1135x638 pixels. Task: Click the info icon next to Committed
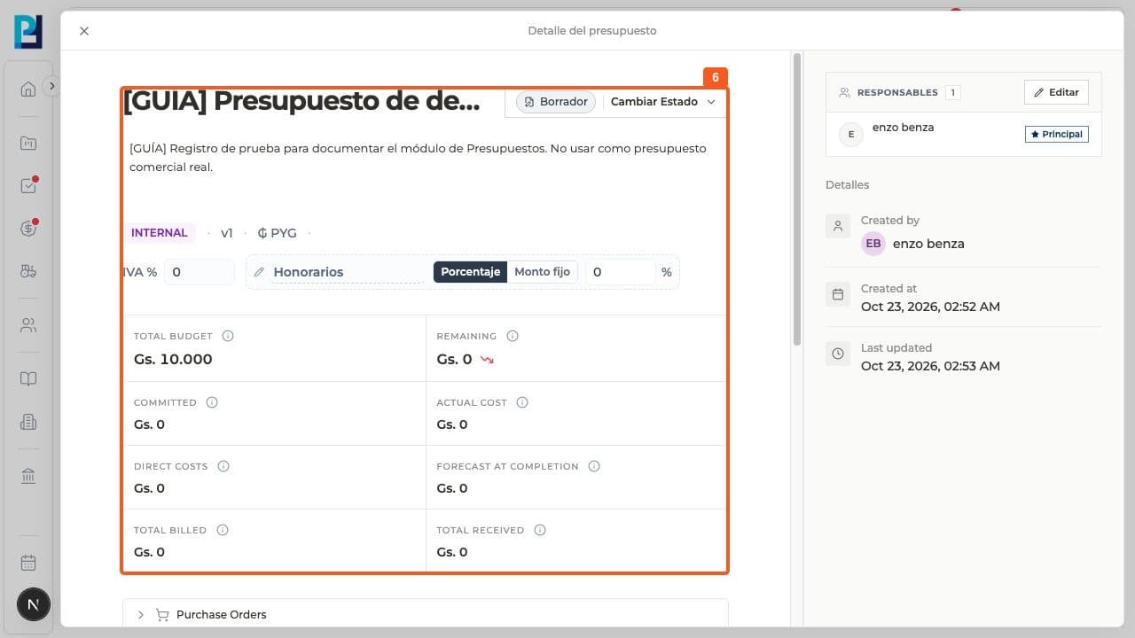click(212, 402)
